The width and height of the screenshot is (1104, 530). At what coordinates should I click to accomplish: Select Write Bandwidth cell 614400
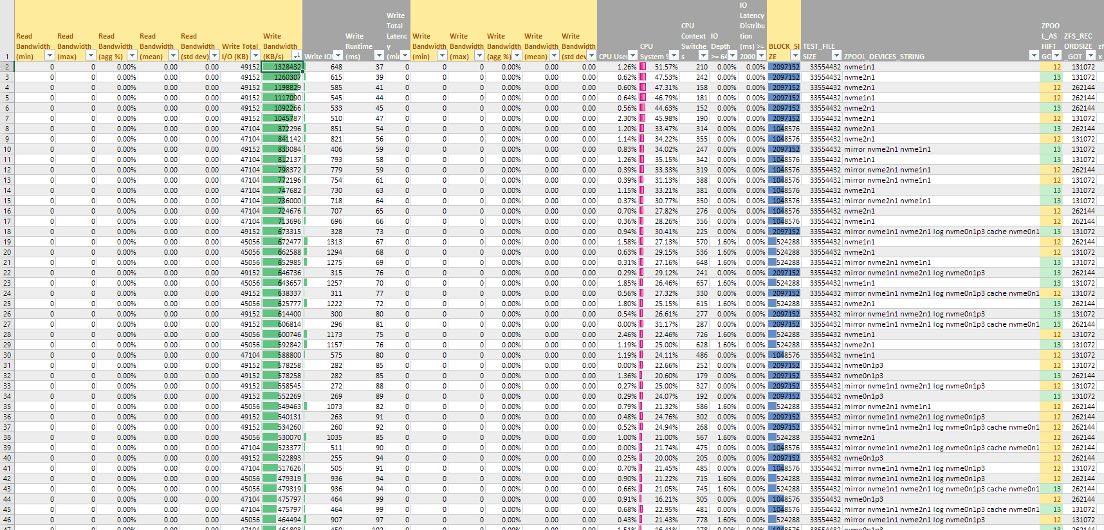click(282, 314)
